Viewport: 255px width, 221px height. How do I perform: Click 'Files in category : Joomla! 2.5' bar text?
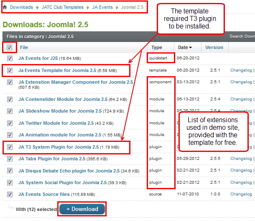pos(40,36)
